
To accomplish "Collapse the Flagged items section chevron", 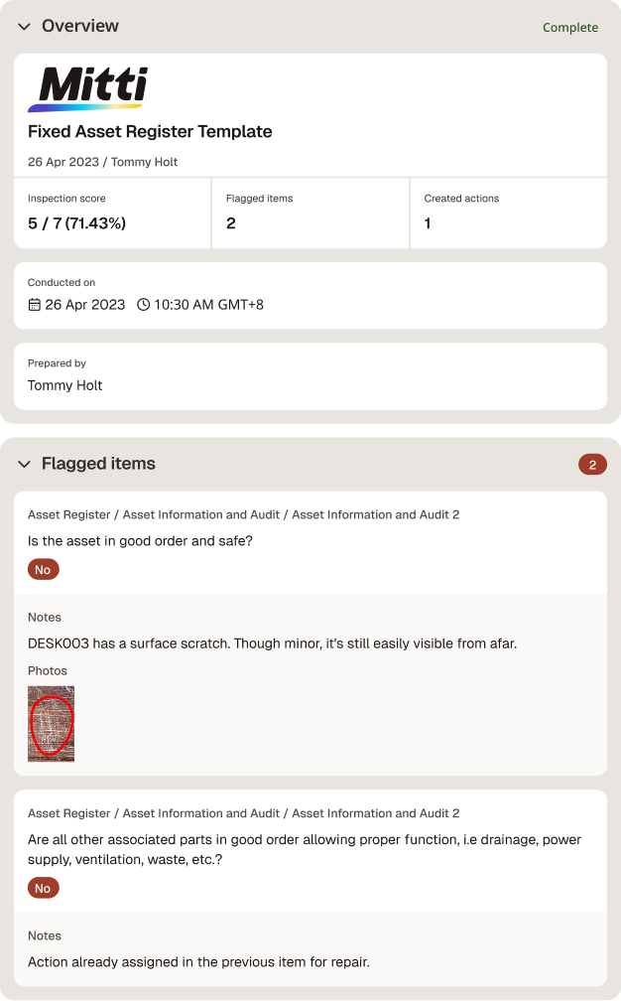I will [x=24, y=464].
